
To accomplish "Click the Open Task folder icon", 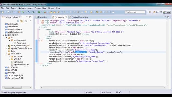I will pos(54,12).
